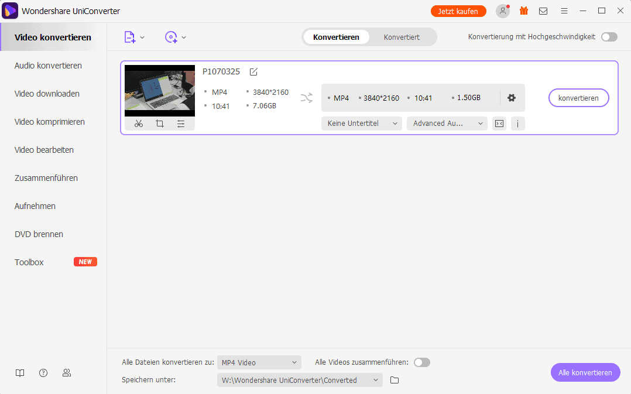Click the info (i) icon on the file row

pyautogui.click(x=517, y=124)
